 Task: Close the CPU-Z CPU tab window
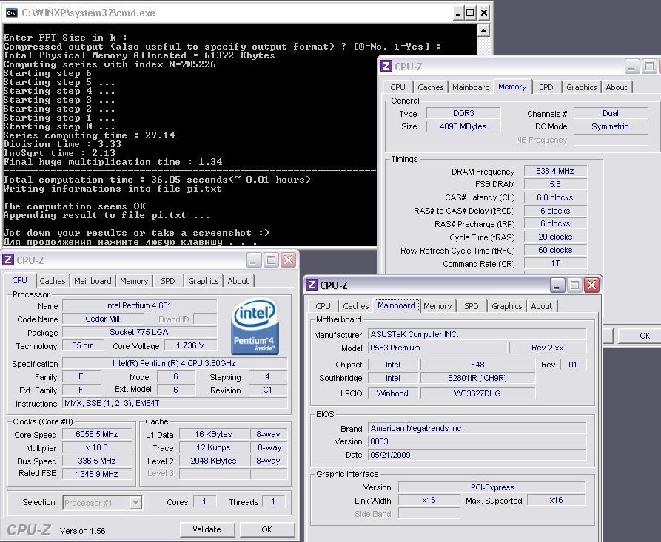(289, 260)
